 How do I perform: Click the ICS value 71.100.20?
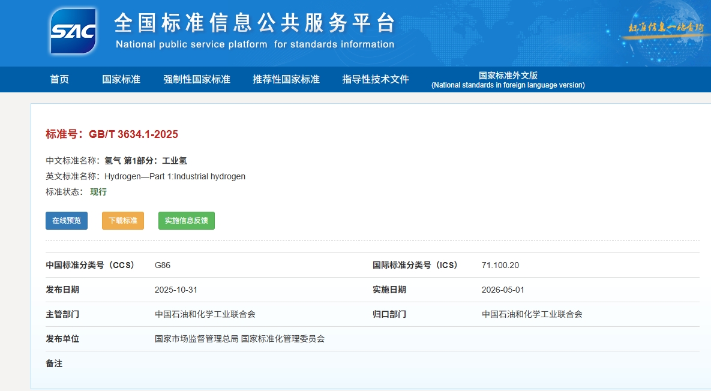coord(500,265)
